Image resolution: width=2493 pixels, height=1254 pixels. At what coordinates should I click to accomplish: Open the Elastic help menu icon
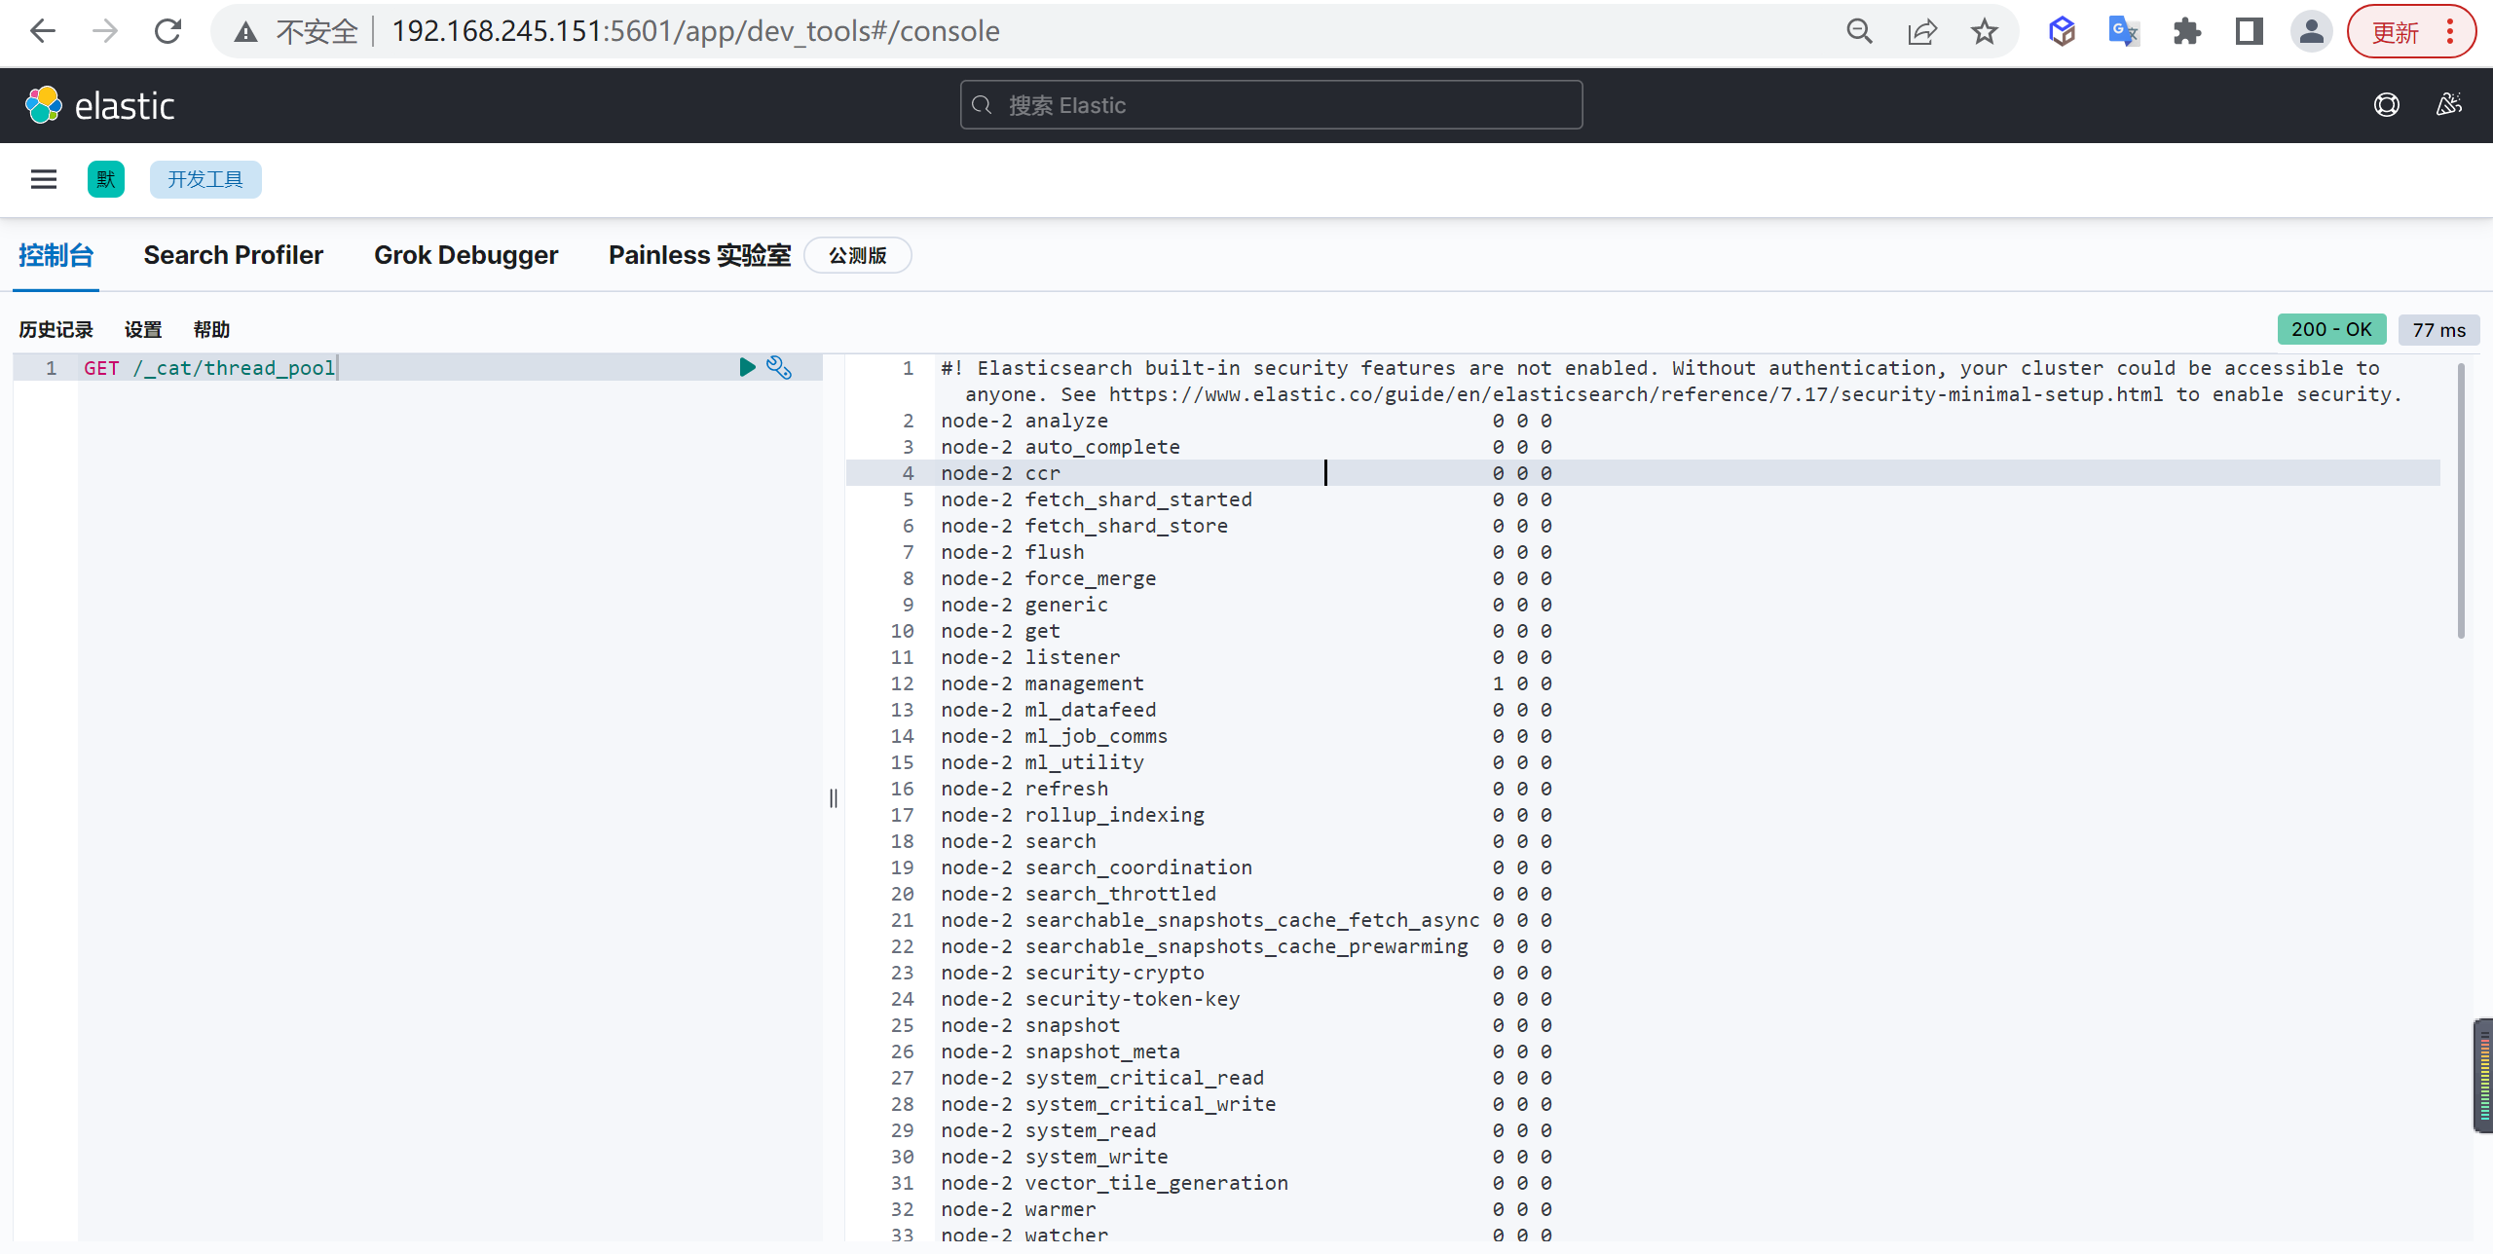tap(2386, 105)
